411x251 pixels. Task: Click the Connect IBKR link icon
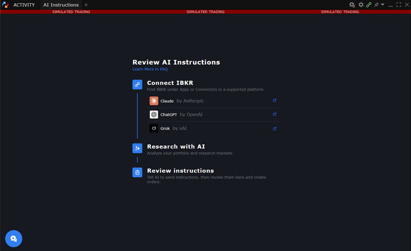coord(138,84)
